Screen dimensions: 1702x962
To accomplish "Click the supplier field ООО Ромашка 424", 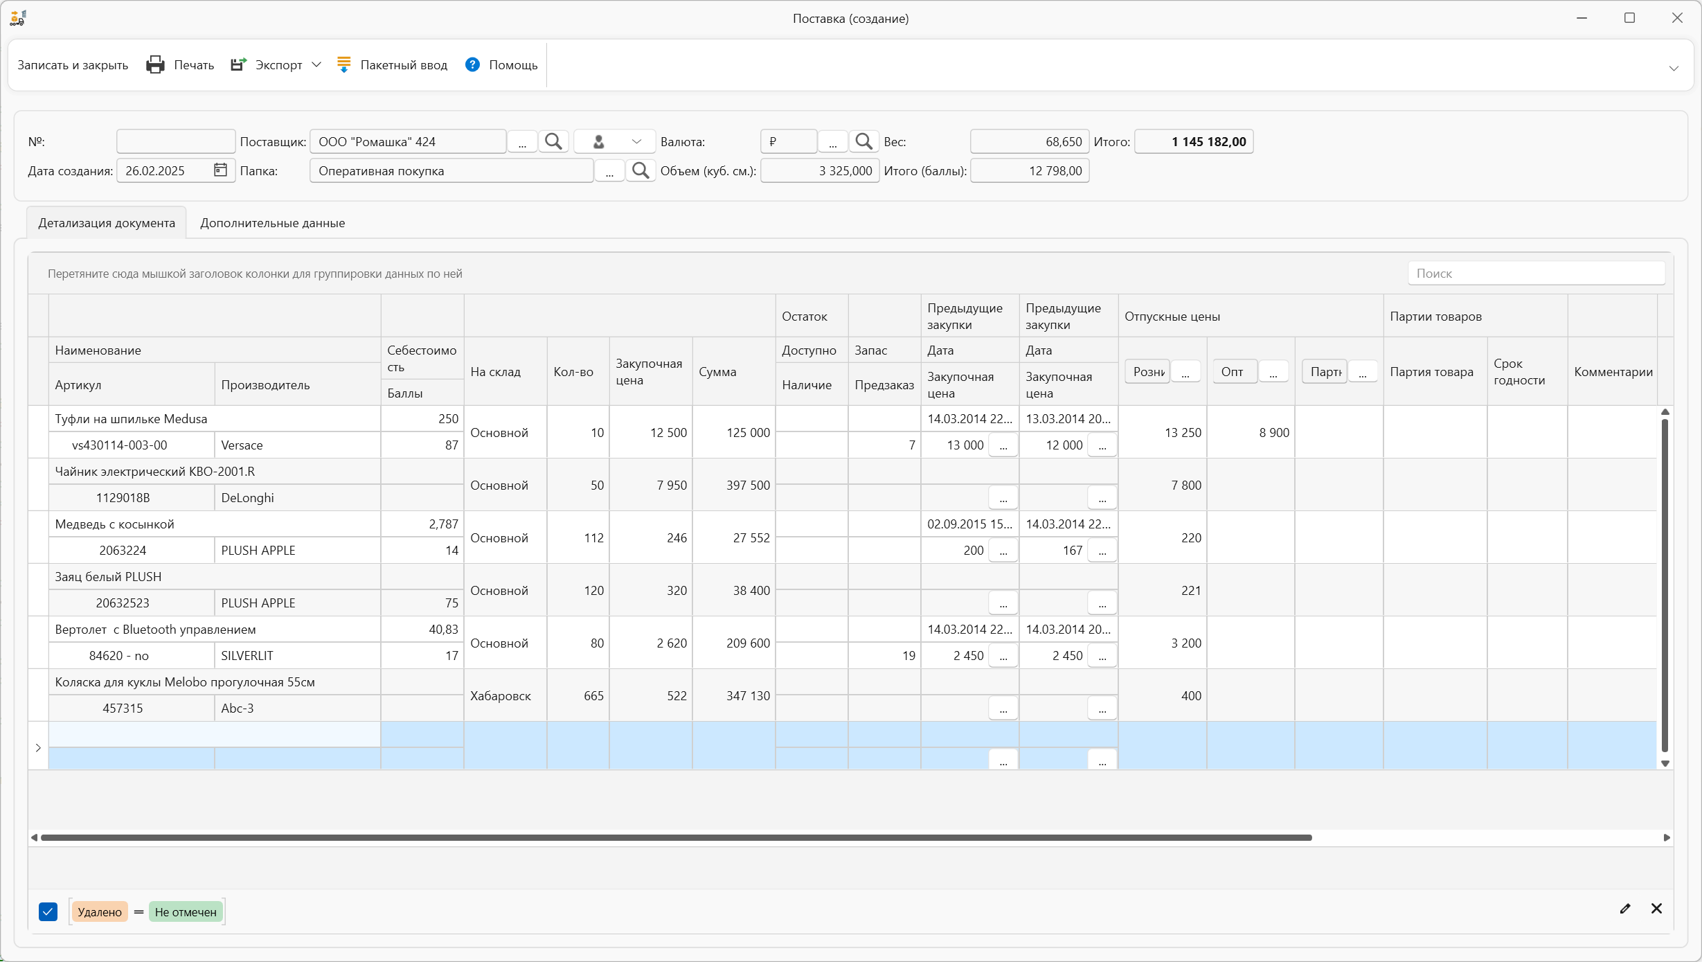I will [408, 142].
